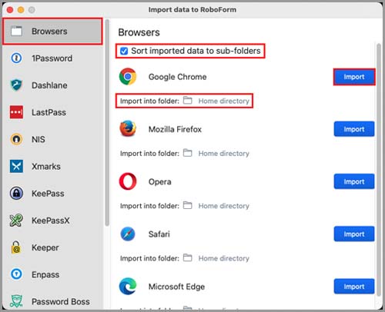This screenshot has width=385, height=312.
Task: Click the Browsers heading in main panel
Action: pos(139,32)
